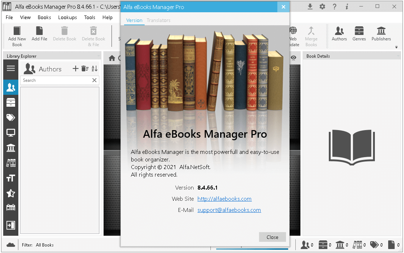
Task: Open the Authors lookup from toolbar
Action: tap(339, 34)
